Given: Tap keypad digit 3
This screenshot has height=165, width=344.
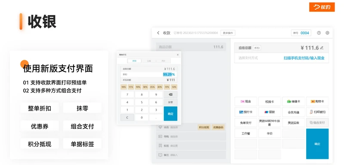Looking at the screenshot, I should [156, 110].
